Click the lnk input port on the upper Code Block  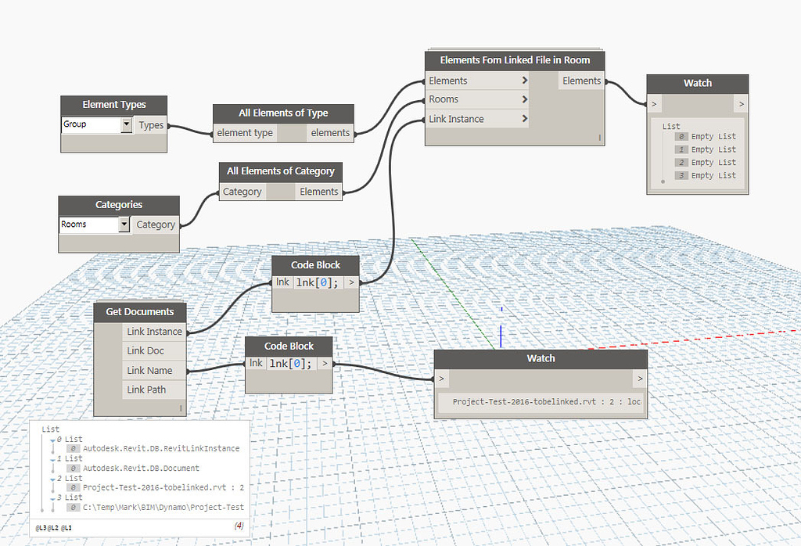[282, 282]
